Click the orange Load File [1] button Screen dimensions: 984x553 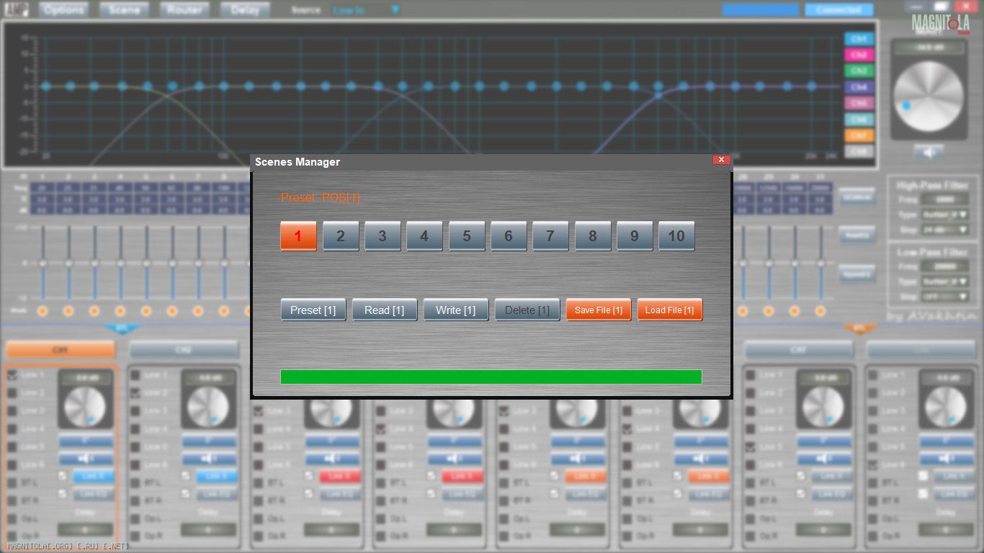(670, 310)
